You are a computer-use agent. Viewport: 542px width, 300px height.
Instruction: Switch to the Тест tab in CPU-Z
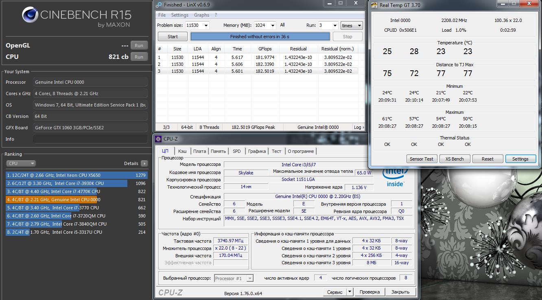tap(276, 151)
